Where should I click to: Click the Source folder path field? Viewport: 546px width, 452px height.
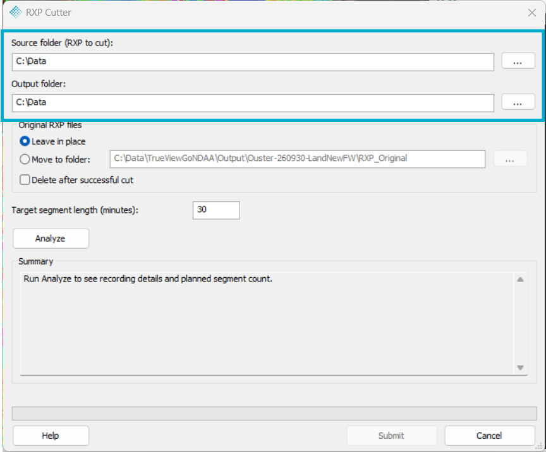[253, 62]
